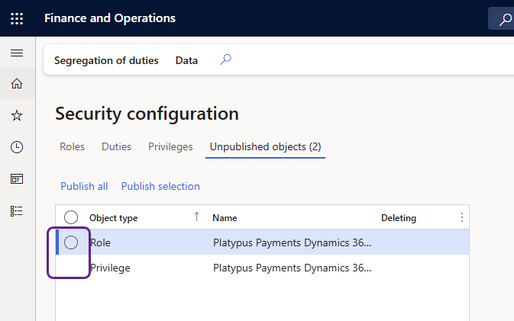The image size is (514, 321).
Task: Open Recent clock icon
Action: pyautogui.click(x=17, y=147)
